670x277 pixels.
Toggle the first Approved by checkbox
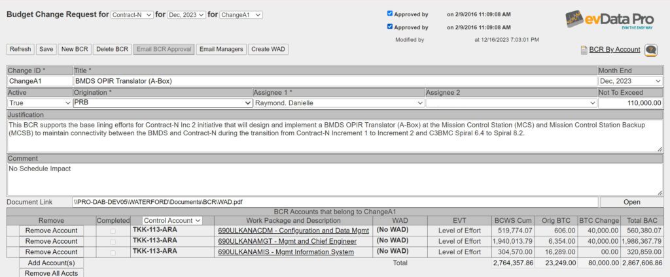coord(390,14)
